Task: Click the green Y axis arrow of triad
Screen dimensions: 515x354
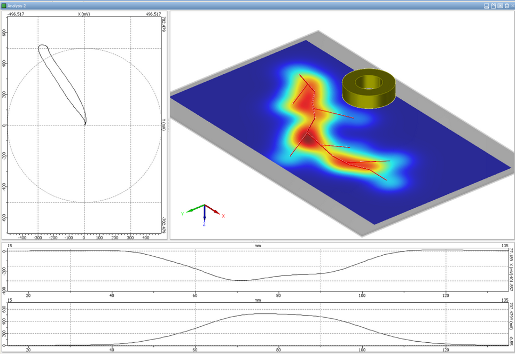Action: point(195,209)
